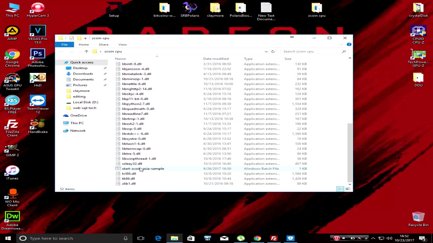Open Adobe Photoshop desktop shortcut
433x243 pixels.
click(38, 58)
